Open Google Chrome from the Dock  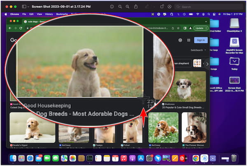click(x=196, y=158)
